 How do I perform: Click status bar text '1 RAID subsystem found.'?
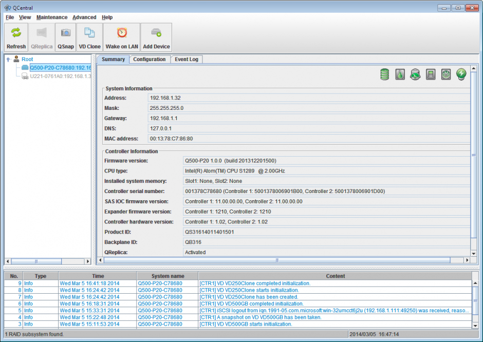(34, 334)
